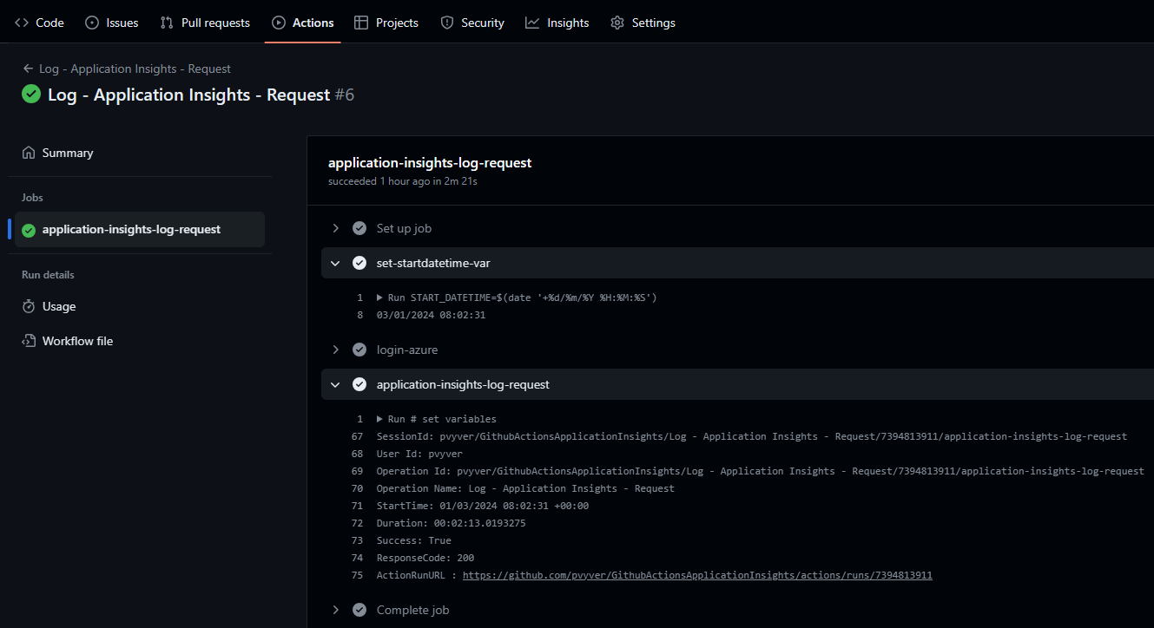The width and height of the screenshot is (1154, 628).
Task: Open the Insights tab
Action: coord(557,23)
